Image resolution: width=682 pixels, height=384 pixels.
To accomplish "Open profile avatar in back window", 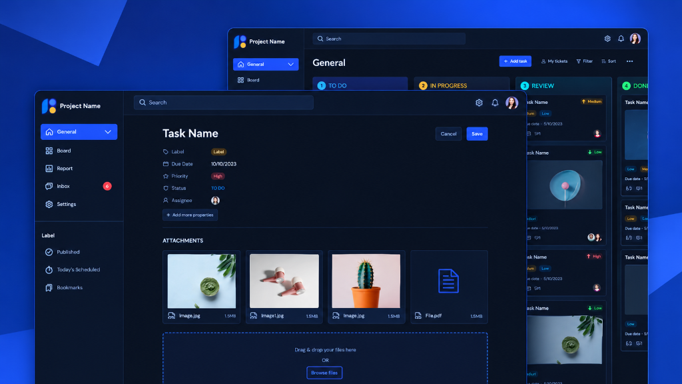I will click(635, 39).
